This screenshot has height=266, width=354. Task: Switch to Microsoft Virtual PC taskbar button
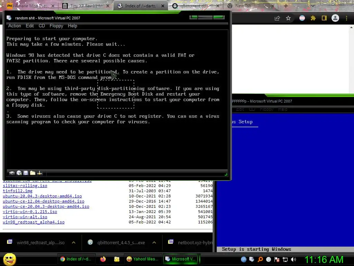point(180,259)
